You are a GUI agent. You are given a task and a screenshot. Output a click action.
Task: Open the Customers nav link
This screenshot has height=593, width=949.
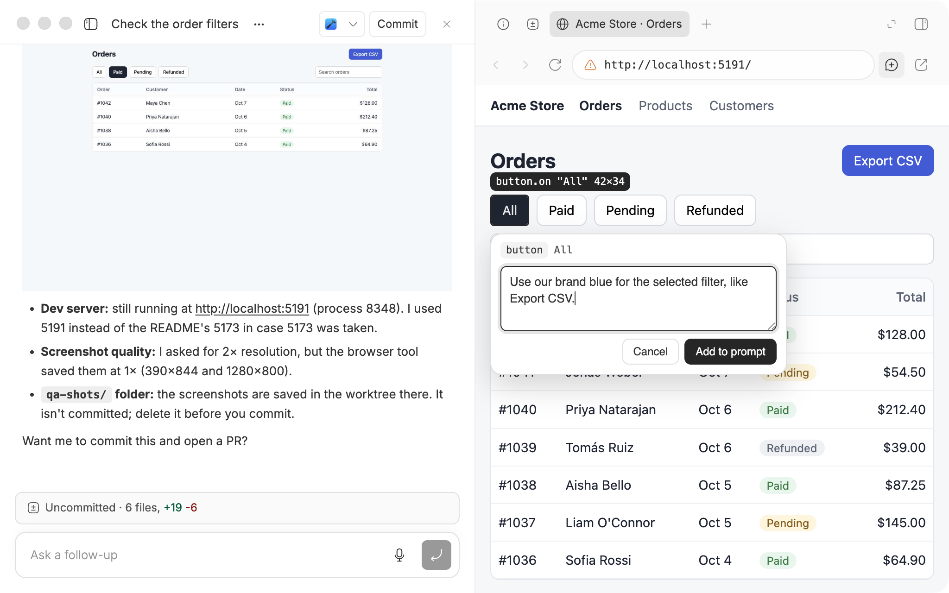tap(741, 106)
